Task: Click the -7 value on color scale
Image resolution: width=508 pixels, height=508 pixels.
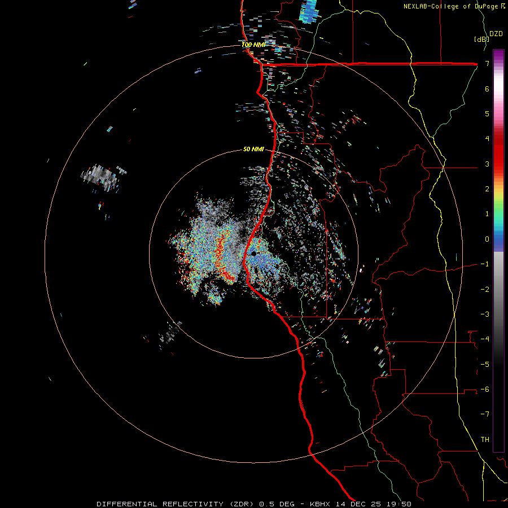Action: click(x=485, y=414)
